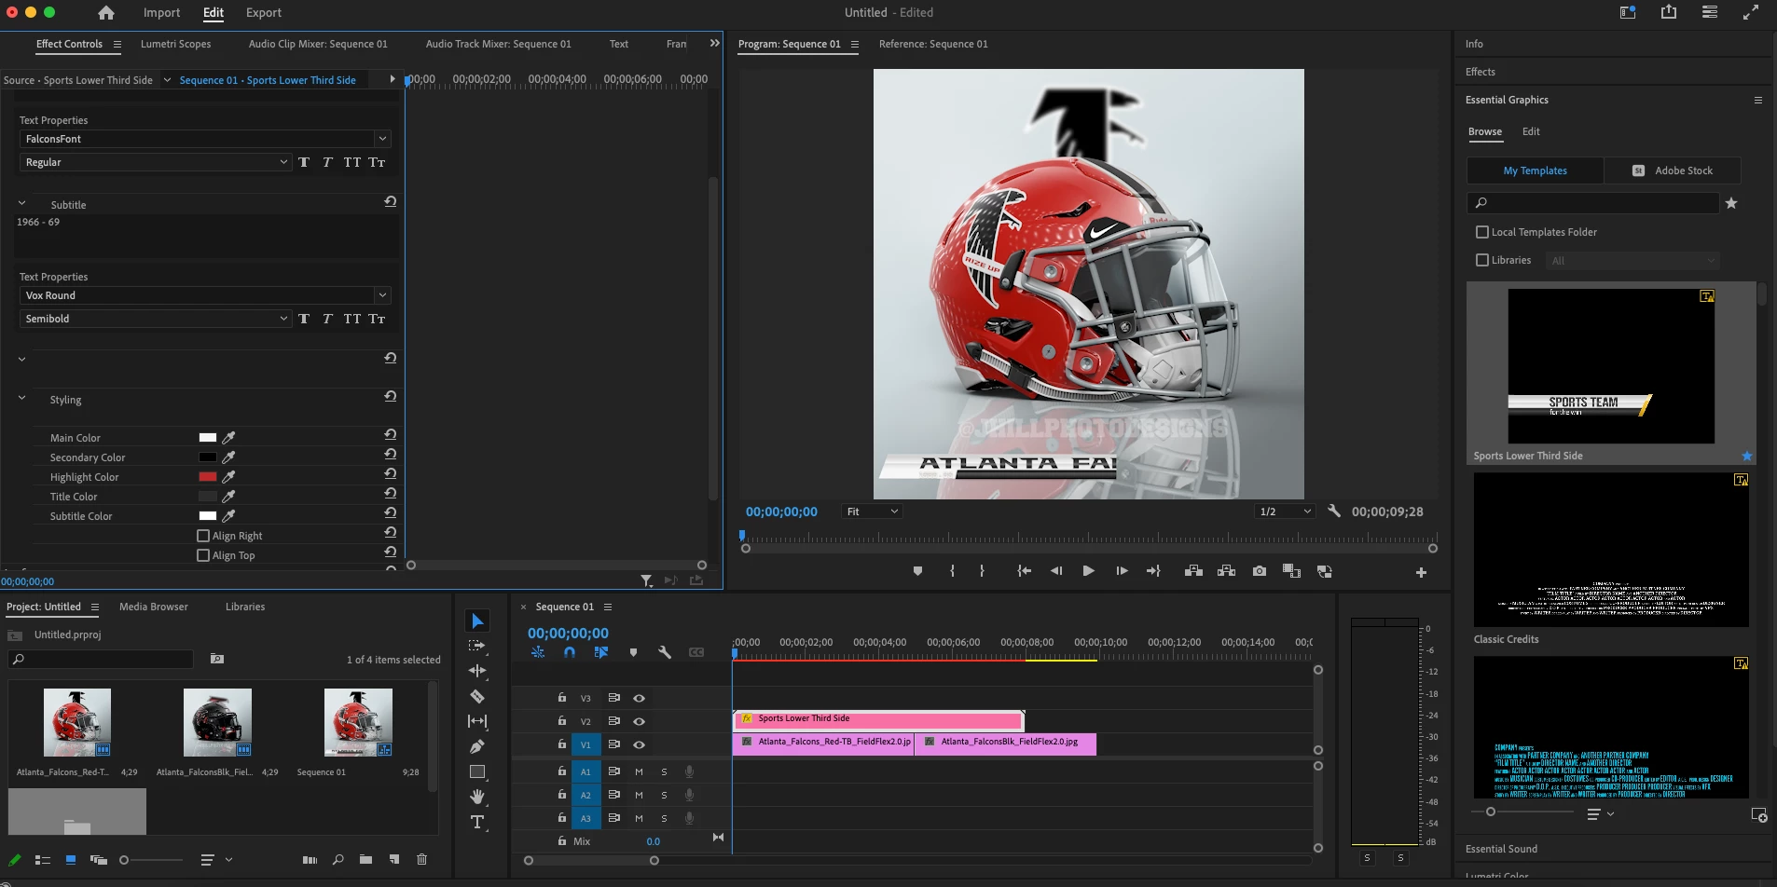Expand the Essential Sound panel
This screenshot has height=887, width=1777.
pyautogui.click(x=1501, y=849)
